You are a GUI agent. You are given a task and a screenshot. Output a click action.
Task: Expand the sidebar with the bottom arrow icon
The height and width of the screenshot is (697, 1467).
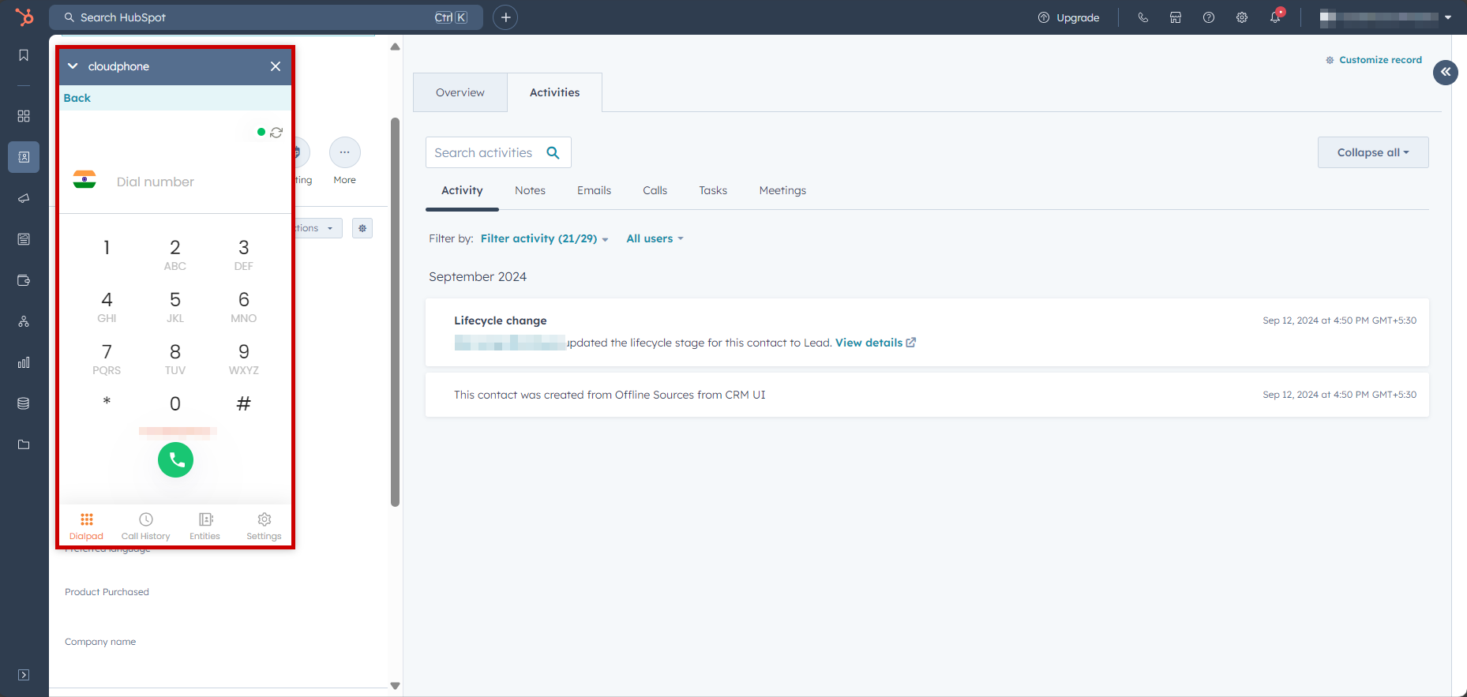(x=24, y=675)
